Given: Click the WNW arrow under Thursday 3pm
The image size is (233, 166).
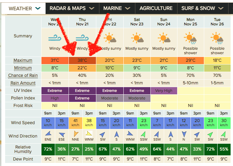Looking at the screenshot, I should pyautogui.click(x=89, y=134).
